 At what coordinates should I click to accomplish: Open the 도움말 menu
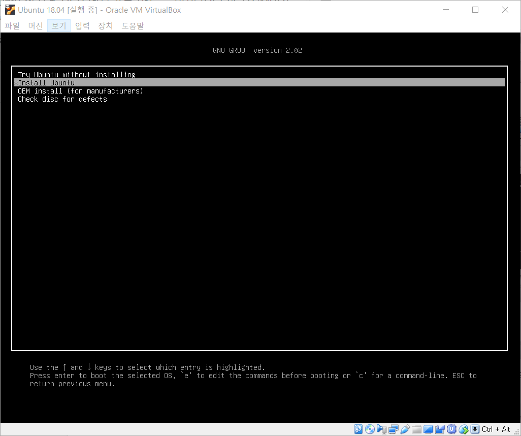pyautogui.click(x=133, y=25)
